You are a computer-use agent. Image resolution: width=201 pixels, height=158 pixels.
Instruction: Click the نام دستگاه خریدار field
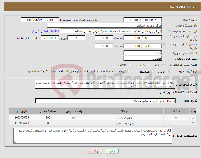click(x=104, y=25)
